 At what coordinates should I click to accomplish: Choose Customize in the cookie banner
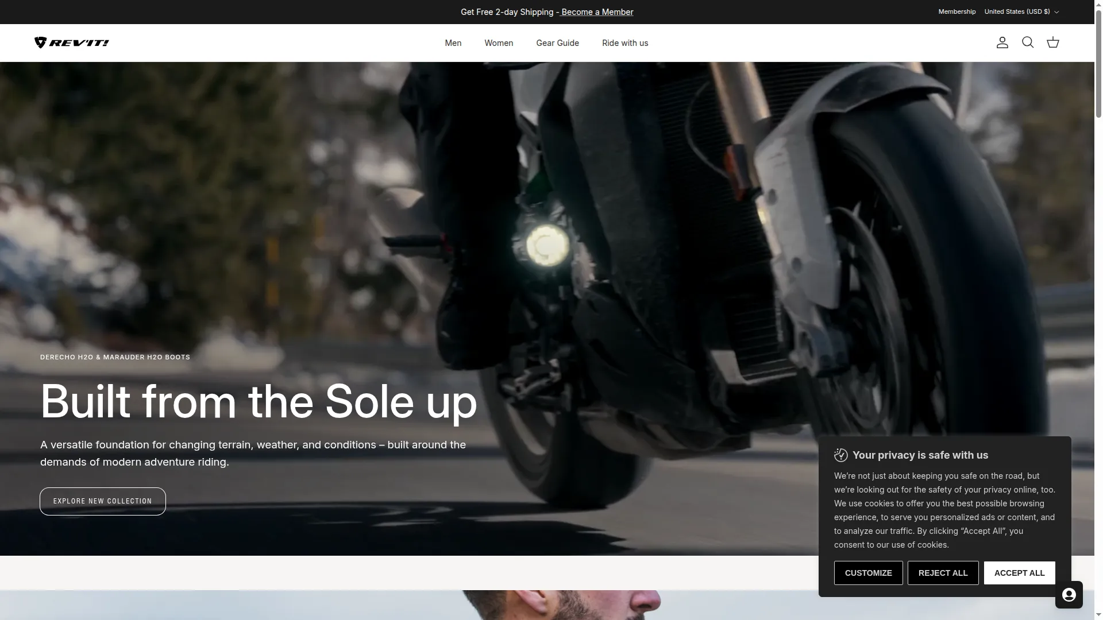[868, 573]
